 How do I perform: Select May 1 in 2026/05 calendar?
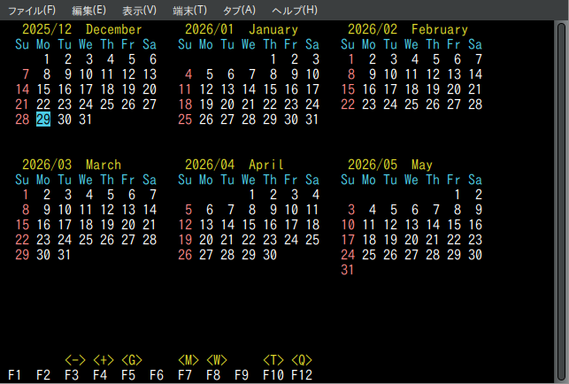[458, 195]
